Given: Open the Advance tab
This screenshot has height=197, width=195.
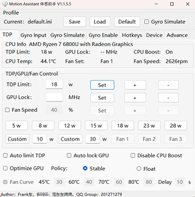Looking at the screenshot, I should [x=177, y=35].
